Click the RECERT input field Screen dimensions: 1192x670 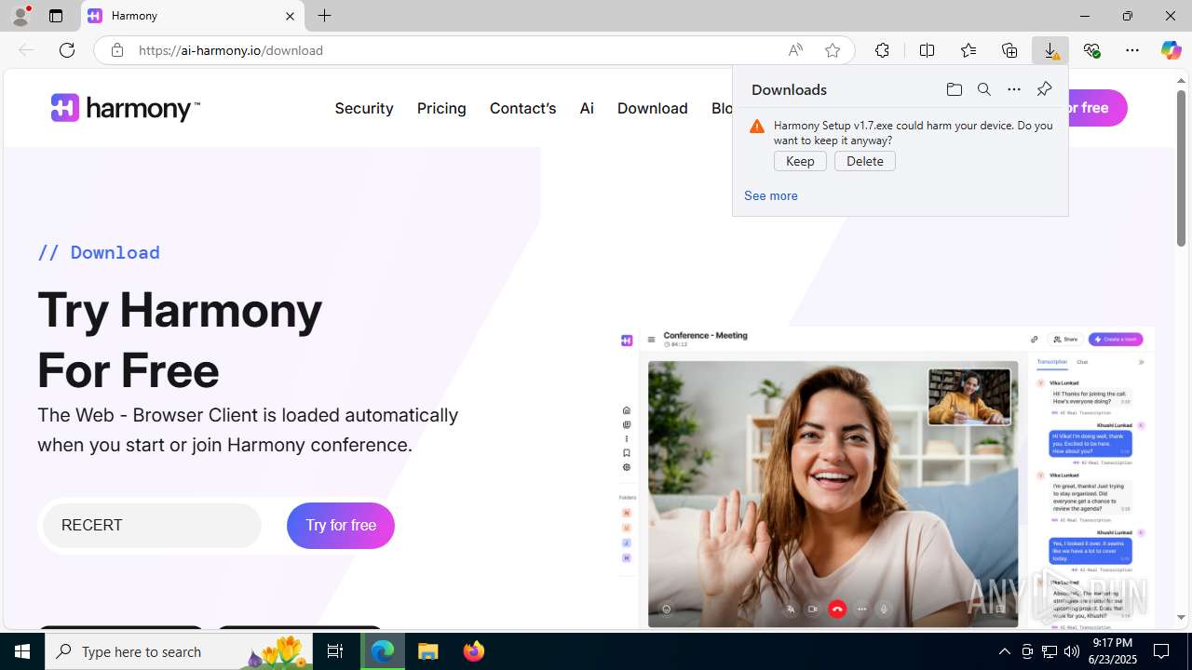pos(152,526)
